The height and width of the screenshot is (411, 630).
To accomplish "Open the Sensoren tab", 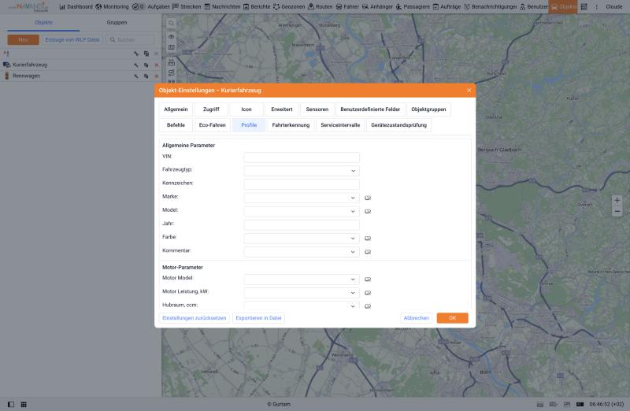I will pyautogui.click(x=317, y=109).
